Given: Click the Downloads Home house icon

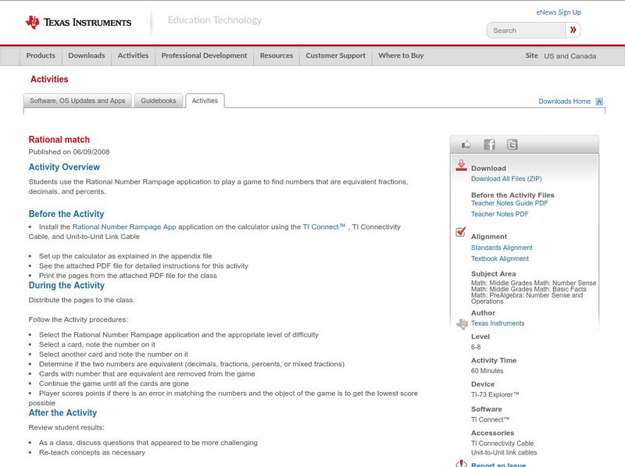Looking at the screenshot, I should 599,102.
